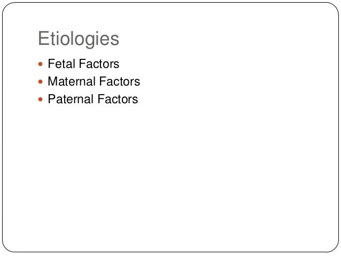The height and width of the screenshot is (256, 341).
Task: Click the rounded top-right slide border corner
Action: point(334,7)
